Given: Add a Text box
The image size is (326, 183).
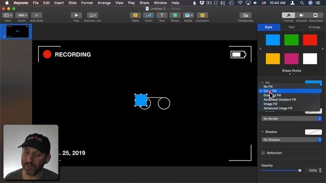Looking at the screenshot, I should click(162, 15).
